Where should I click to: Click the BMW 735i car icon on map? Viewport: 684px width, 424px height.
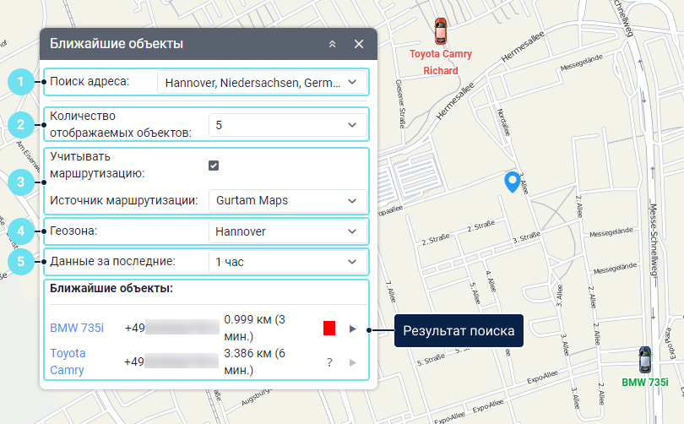645,359
